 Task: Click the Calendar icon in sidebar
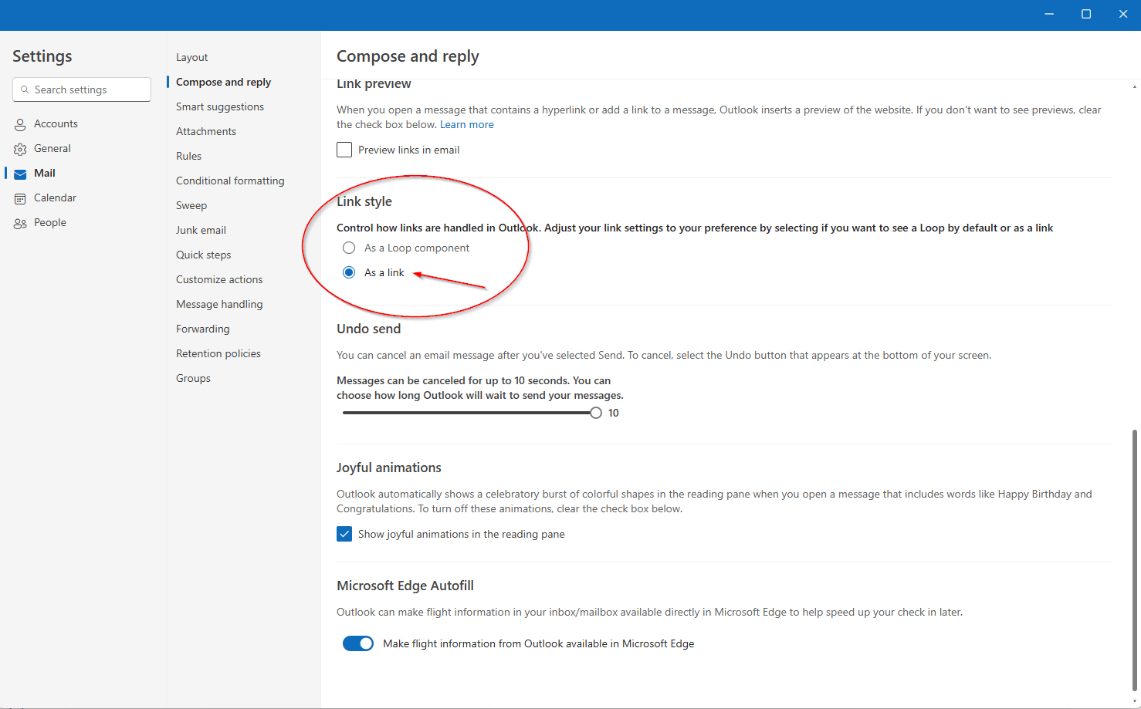click(x=20, y=198)
